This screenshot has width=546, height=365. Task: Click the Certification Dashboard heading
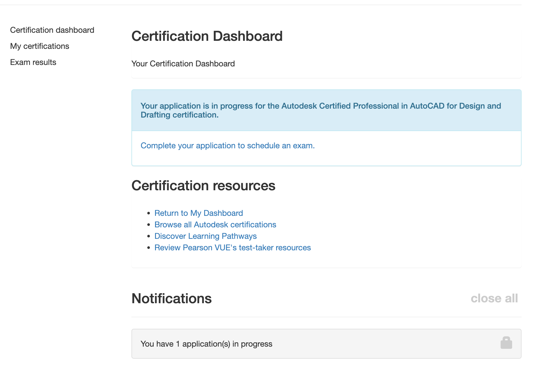click(207, 36)
